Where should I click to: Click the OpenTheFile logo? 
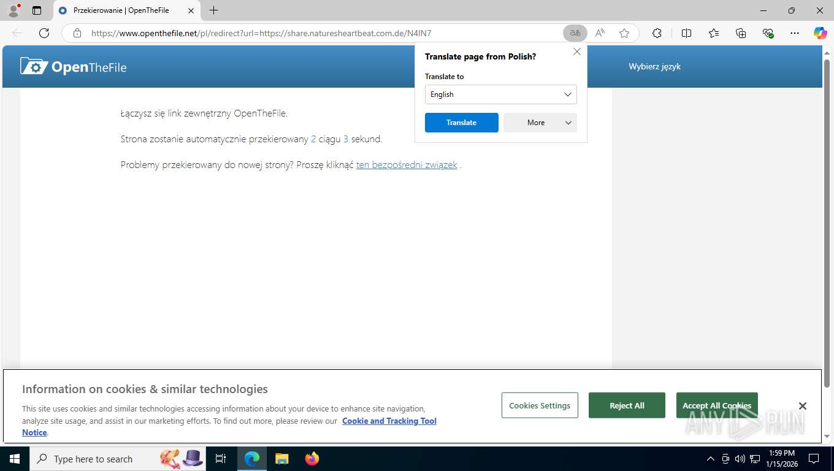73,66
